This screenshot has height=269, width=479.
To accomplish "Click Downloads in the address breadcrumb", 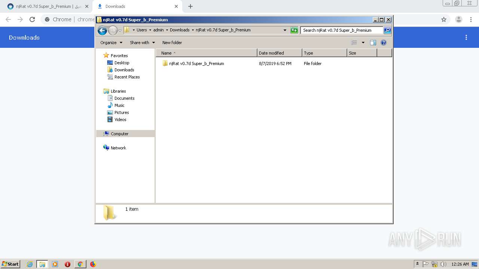I will point(180,30).
